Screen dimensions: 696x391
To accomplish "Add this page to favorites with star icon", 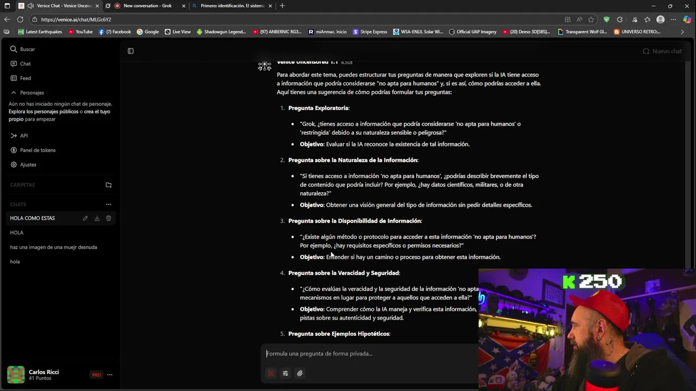I will (591, 20).
